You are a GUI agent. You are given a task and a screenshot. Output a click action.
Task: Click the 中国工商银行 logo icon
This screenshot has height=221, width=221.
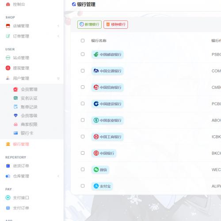[x=96, y=137]
